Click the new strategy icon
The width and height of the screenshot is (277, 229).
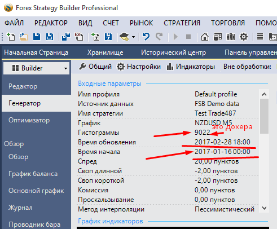pos(11,37)
